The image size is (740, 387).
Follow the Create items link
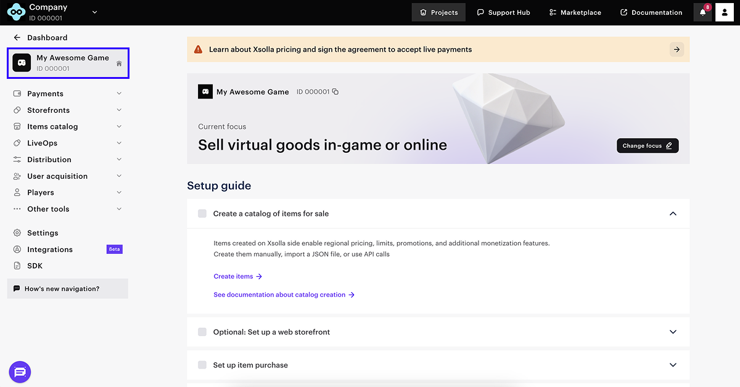click(x=237, y=277)
